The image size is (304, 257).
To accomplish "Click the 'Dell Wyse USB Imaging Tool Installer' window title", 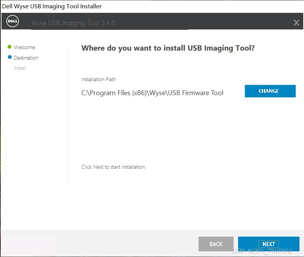I will click(52, 6).
